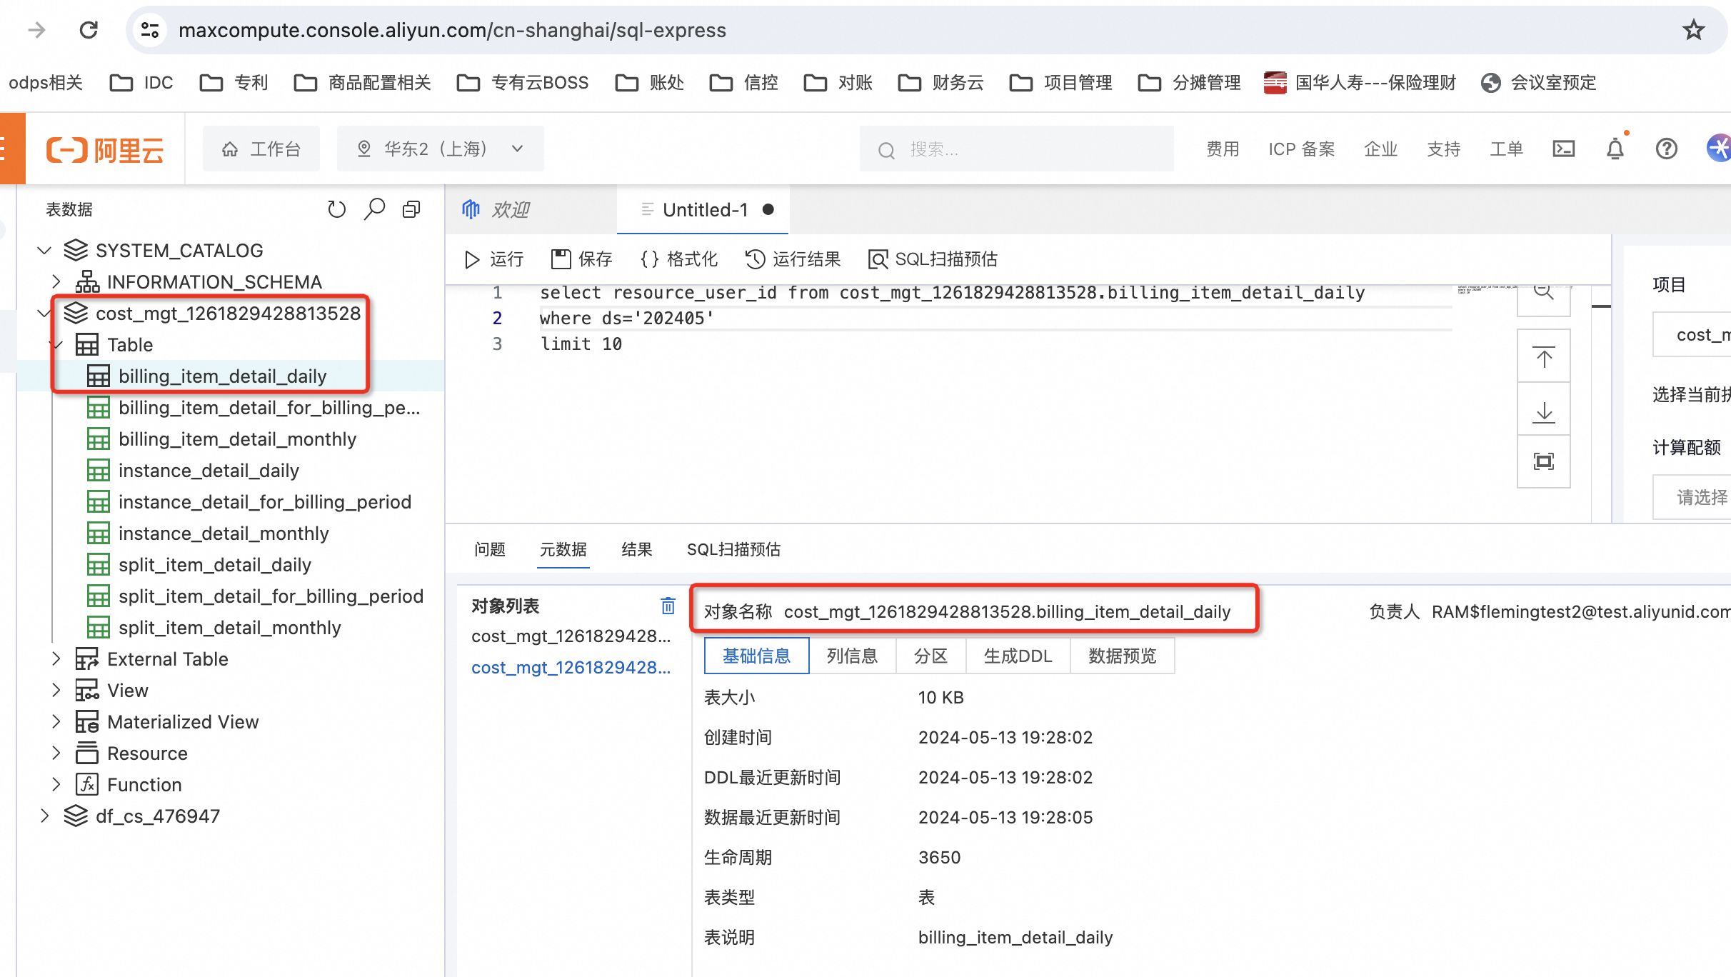Click the 工作台 button
This screenshot has width=1731, height=977.
coord(261,149)
